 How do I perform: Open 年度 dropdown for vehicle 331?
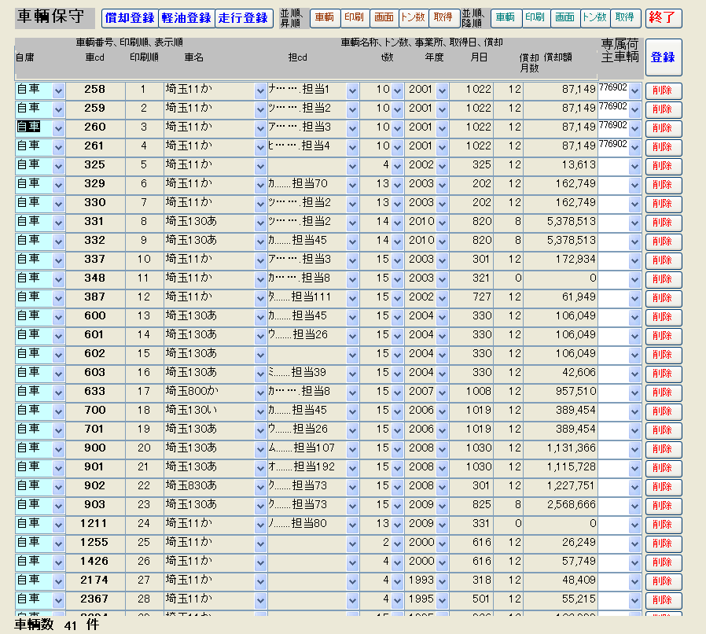tap(442, 223)
